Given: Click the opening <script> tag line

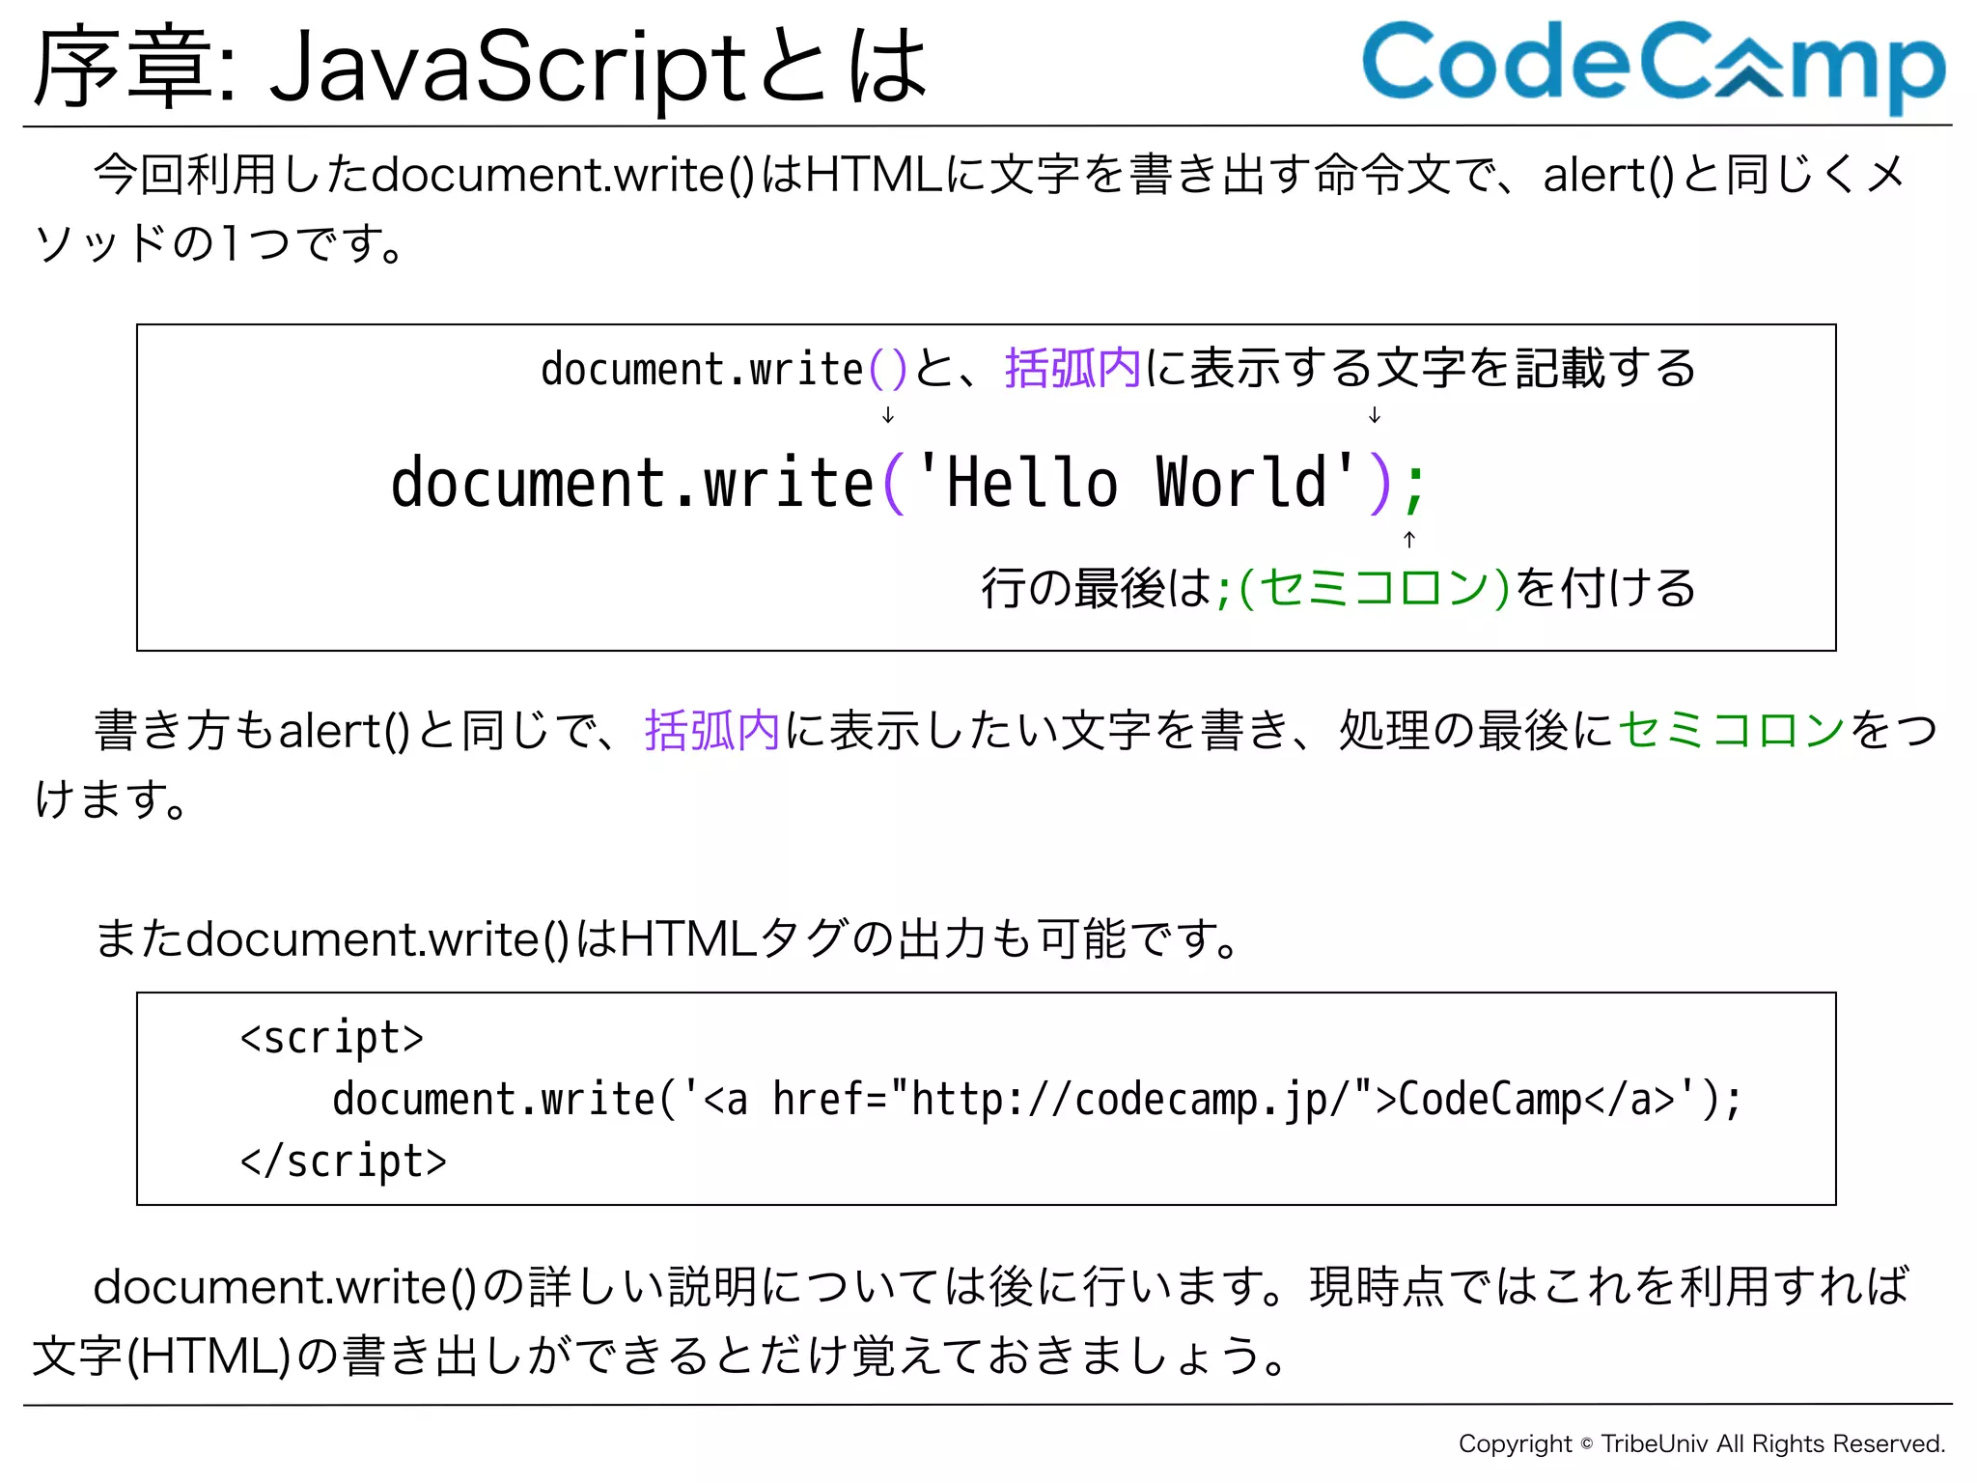Looking at the screenshot, I should [x=332, y=1038].
